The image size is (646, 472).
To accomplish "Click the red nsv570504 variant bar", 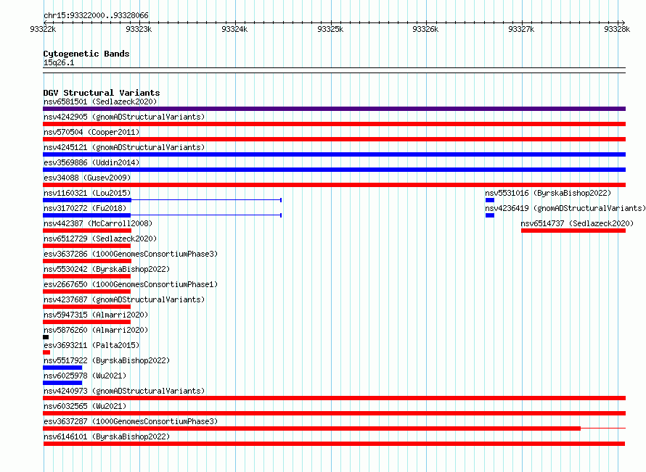I will [334, 139].
